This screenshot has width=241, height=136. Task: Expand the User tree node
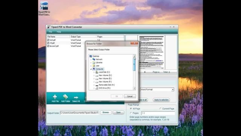coord(91,66)
